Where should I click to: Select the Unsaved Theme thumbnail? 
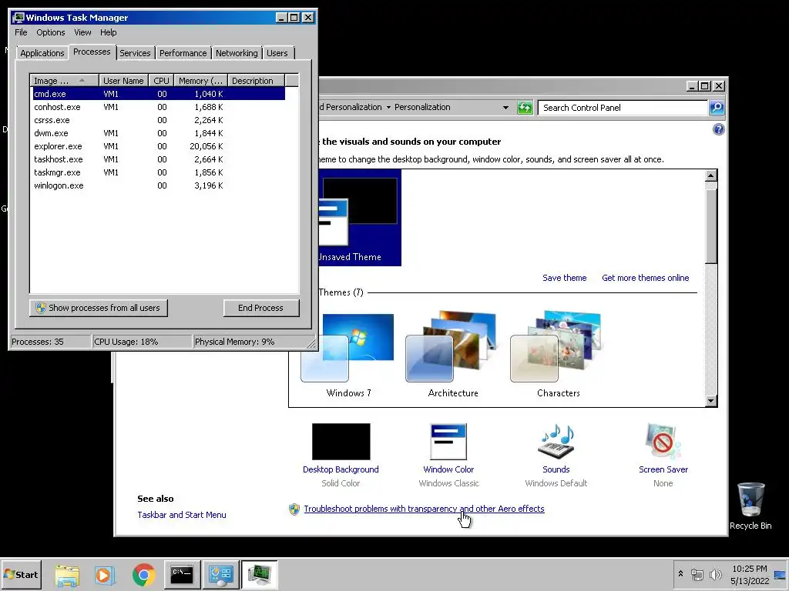point(359,217)
